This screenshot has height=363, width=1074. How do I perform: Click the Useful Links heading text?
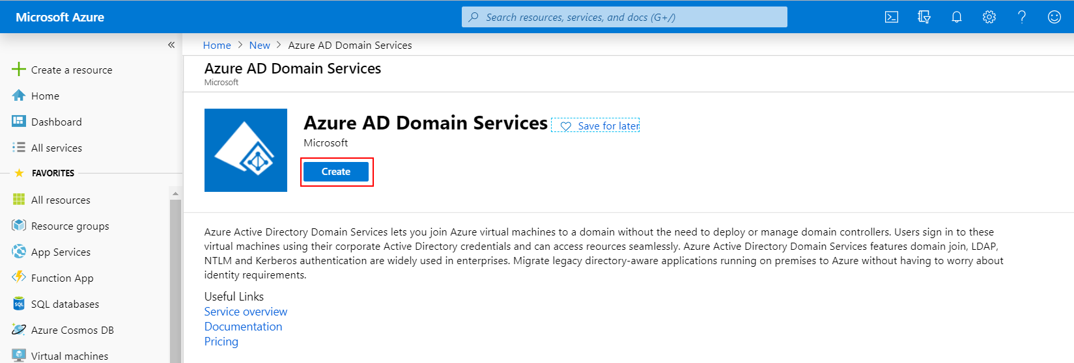pyautogui.click(x=234, y=297)
